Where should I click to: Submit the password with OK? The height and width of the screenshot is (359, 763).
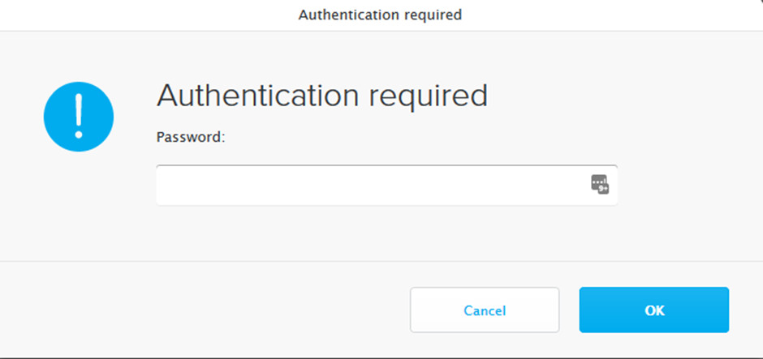(x=654, y=310)
